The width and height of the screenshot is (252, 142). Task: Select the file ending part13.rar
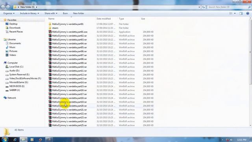click(69, 78)
